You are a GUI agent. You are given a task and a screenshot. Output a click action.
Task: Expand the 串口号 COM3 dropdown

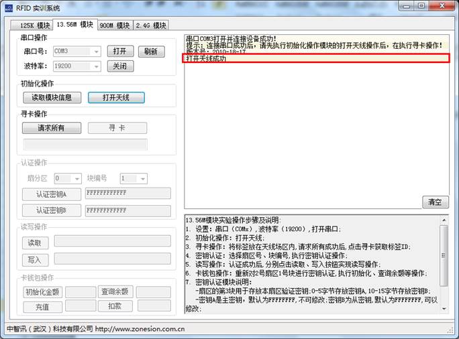96,51
